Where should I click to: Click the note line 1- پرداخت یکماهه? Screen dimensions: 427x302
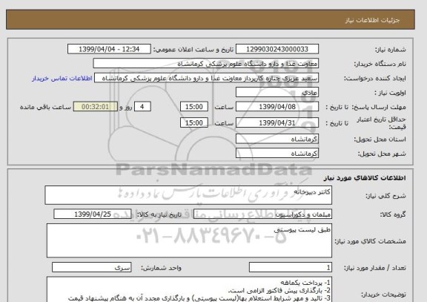pos(305,283)
